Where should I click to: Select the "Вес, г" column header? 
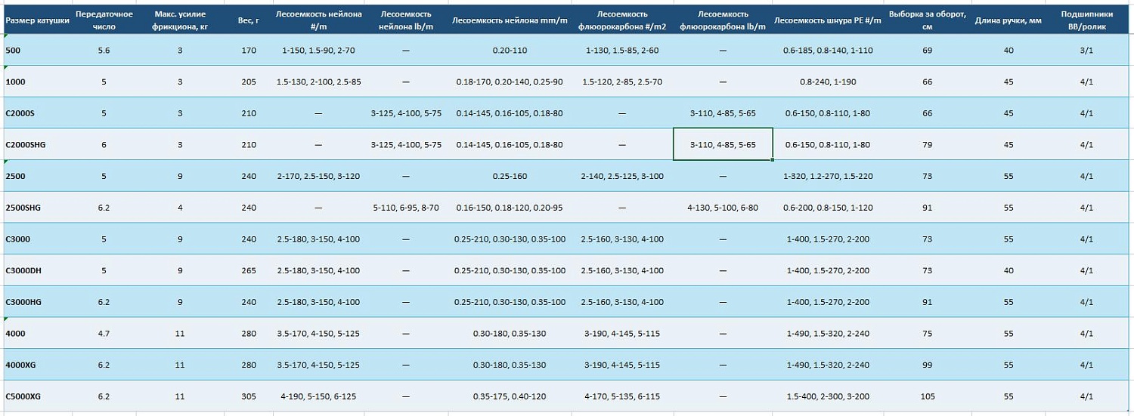[249, 20]
